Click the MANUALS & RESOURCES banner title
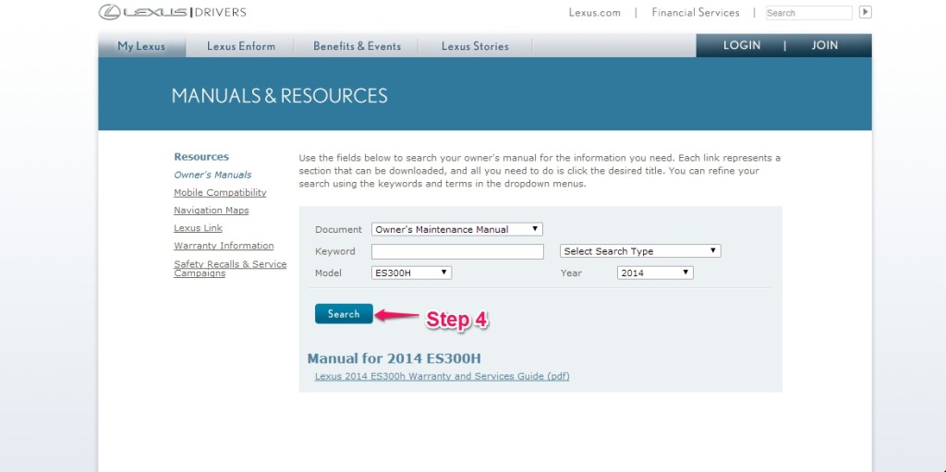946x472 pixels. tap(279, 96)
